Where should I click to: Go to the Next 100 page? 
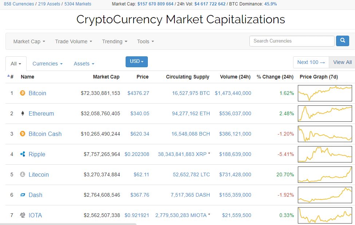click(x=311, y=62)
